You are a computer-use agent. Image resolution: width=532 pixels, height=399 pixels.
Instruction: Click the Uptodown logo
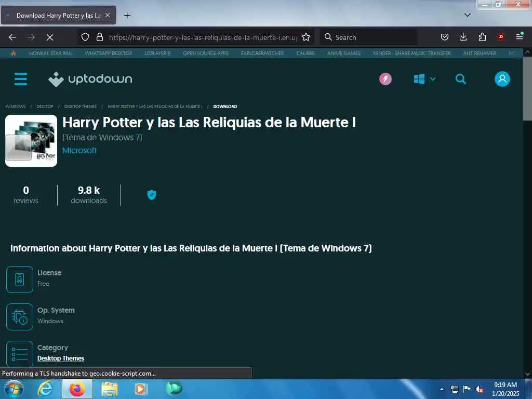tap(90, 79)
